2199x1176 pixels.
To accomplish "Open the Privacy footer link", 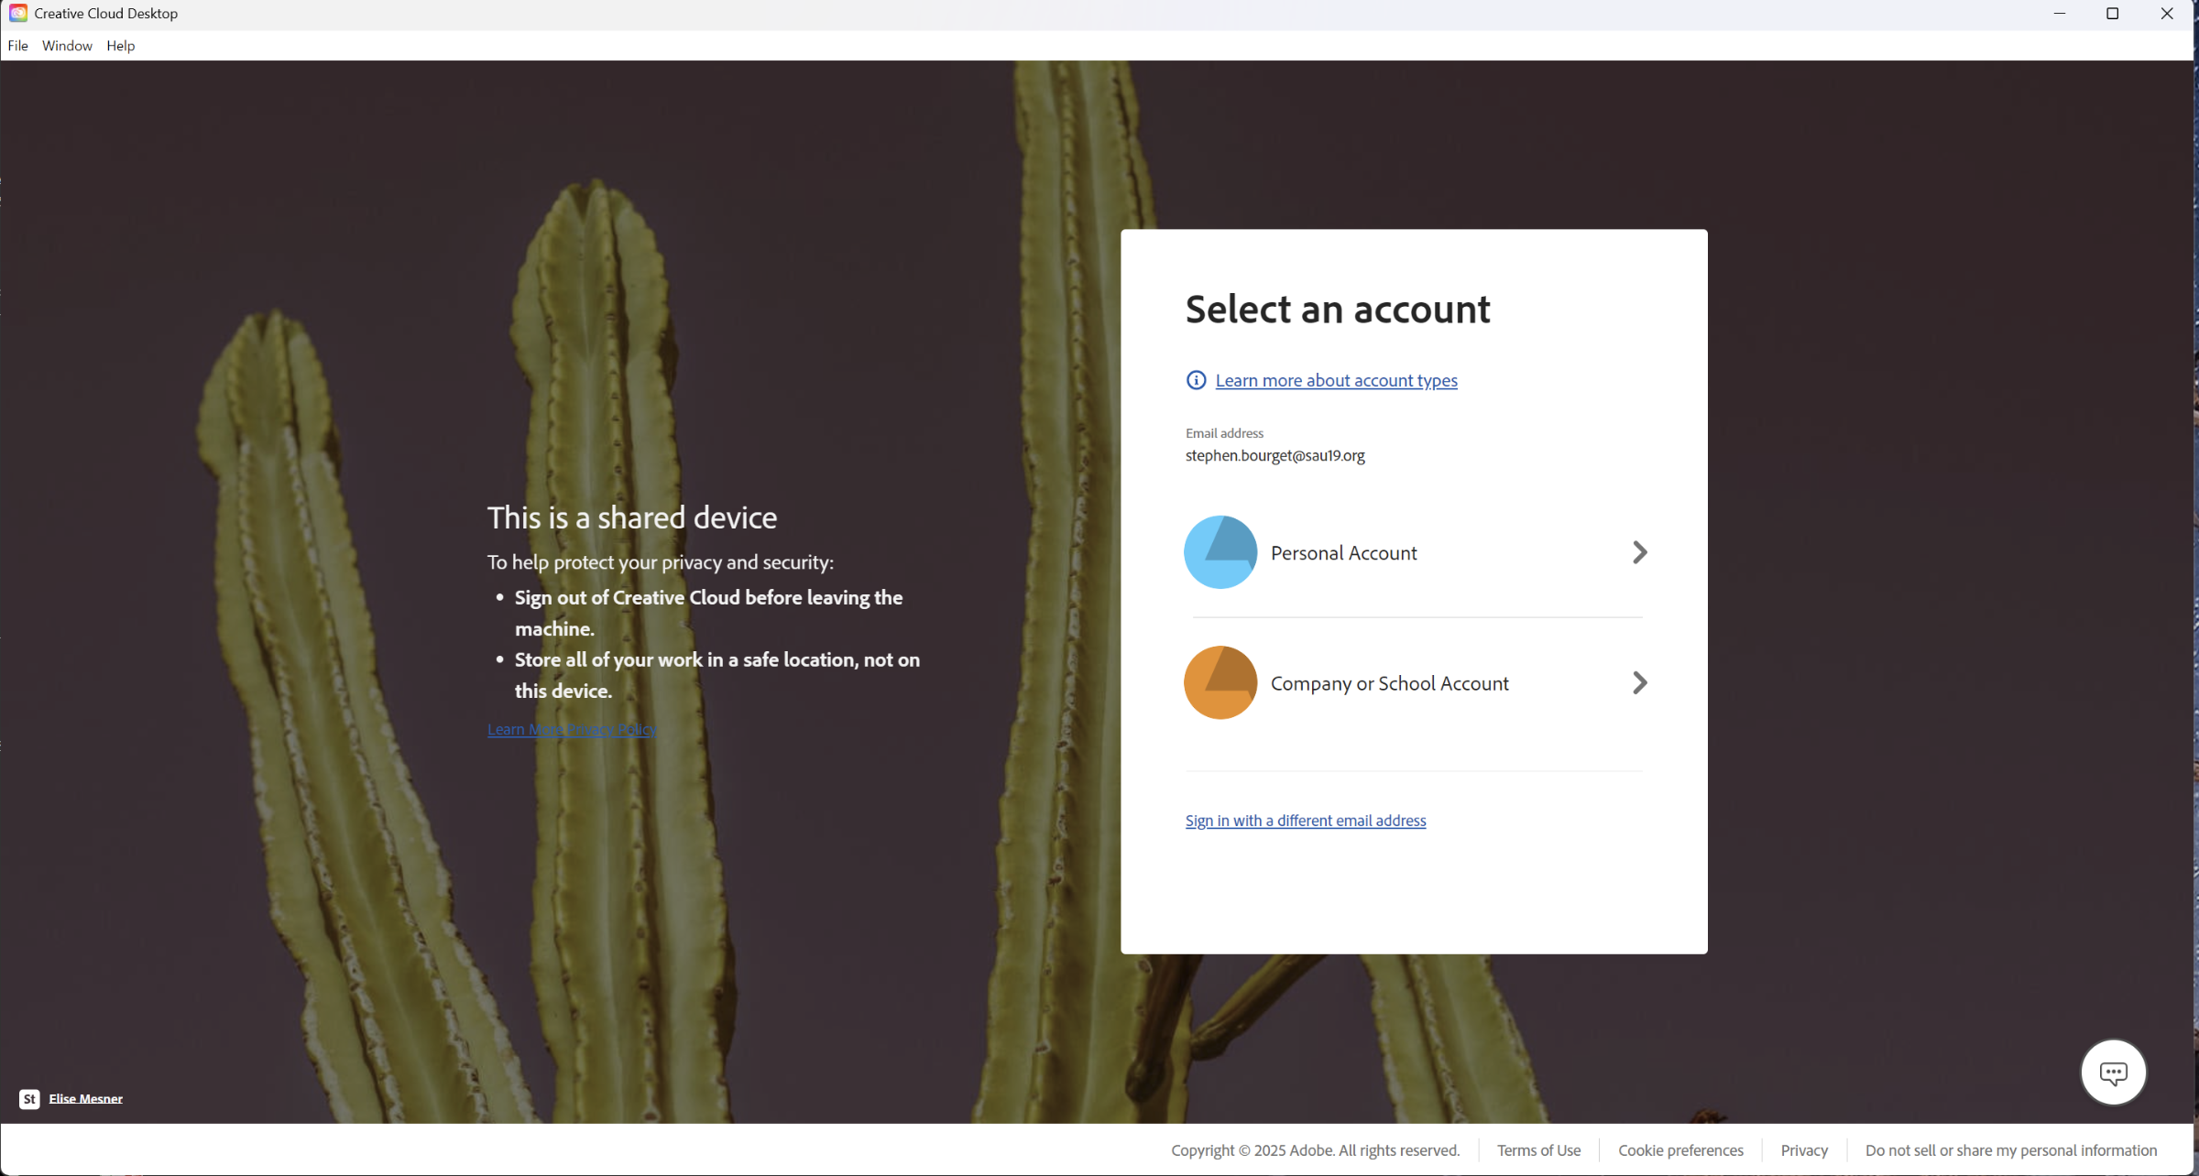I will (x=1804, y=1150).
